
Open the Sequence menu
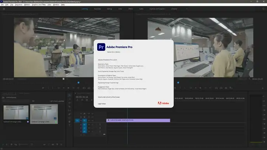pos(18,5)
